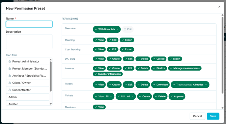Select Project Administrator preset
This screenshot has width=226, height=124.
[x=28, y=61]
